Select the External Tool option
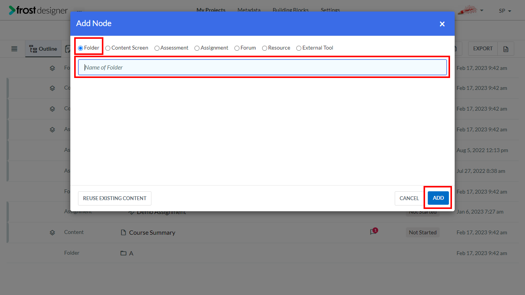 (x=299, y=48)
